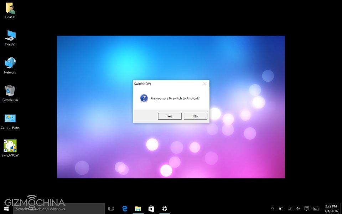Screen dimensions: 342x214
Task: Open the SwitchNOW desktop shortcut
Action: tap(10, 146)
